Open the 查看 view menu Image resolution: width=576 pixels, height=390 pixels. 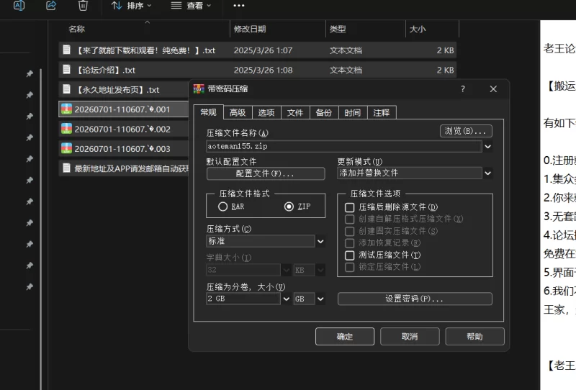(191, 6)
